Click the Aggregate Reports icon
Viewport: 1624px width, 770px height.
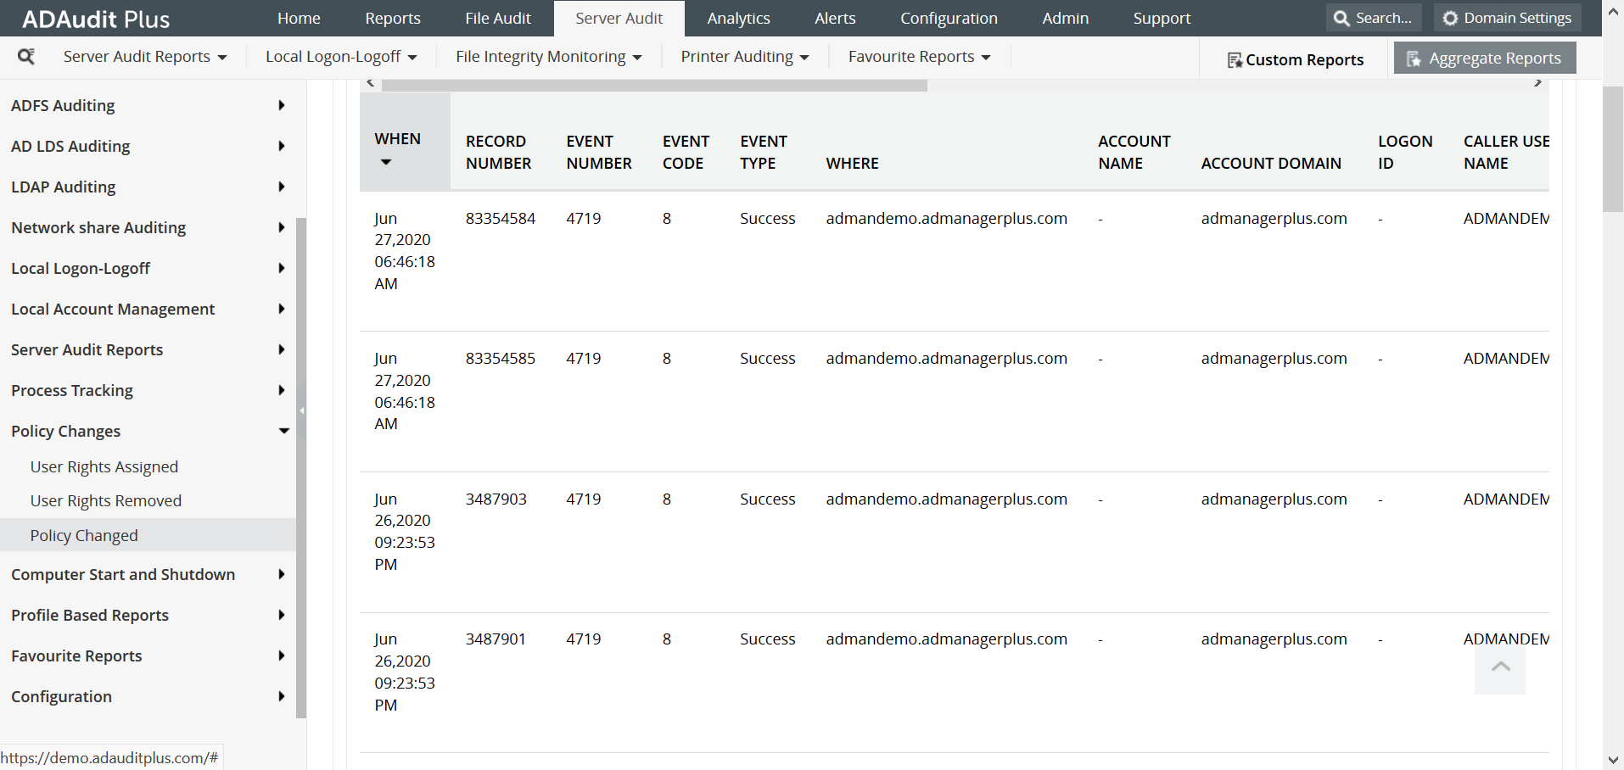point(1415,58)
